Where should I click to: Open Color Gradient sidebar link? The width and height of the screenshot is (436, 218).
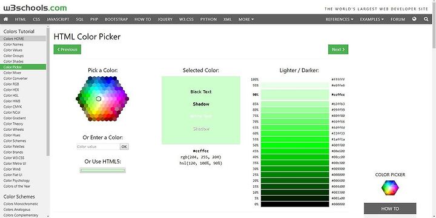pyautogui.click(x=15, y=118)
